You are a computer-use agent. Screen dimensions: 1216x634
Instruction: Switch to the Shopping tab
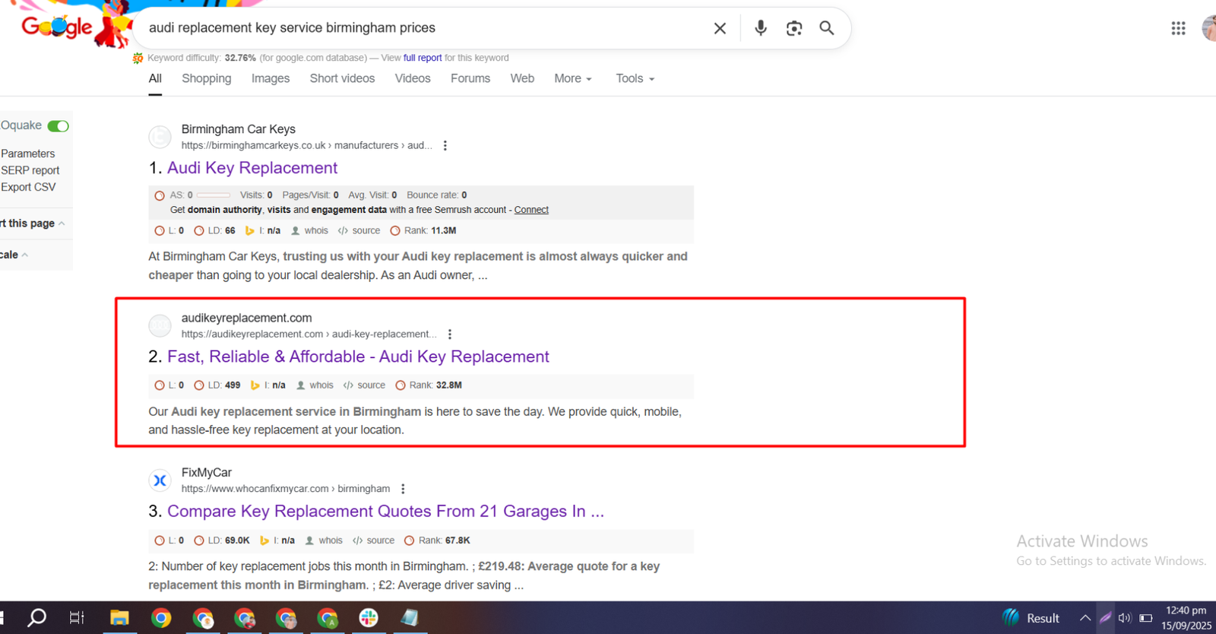click(x=206, y=78)
